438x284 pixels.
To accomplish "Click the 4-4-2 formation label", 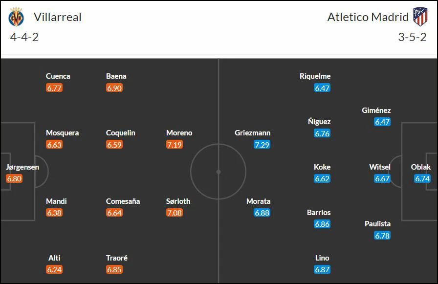I will (x=24, y=37).
